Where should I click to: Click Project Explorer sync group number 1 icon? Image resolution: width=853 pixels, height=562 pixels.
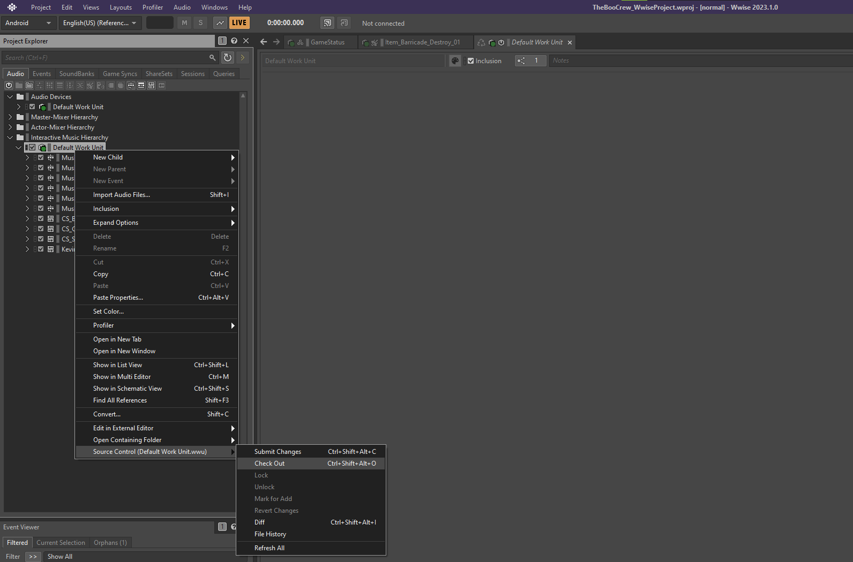pyautogui.click(x=222, y=41)
